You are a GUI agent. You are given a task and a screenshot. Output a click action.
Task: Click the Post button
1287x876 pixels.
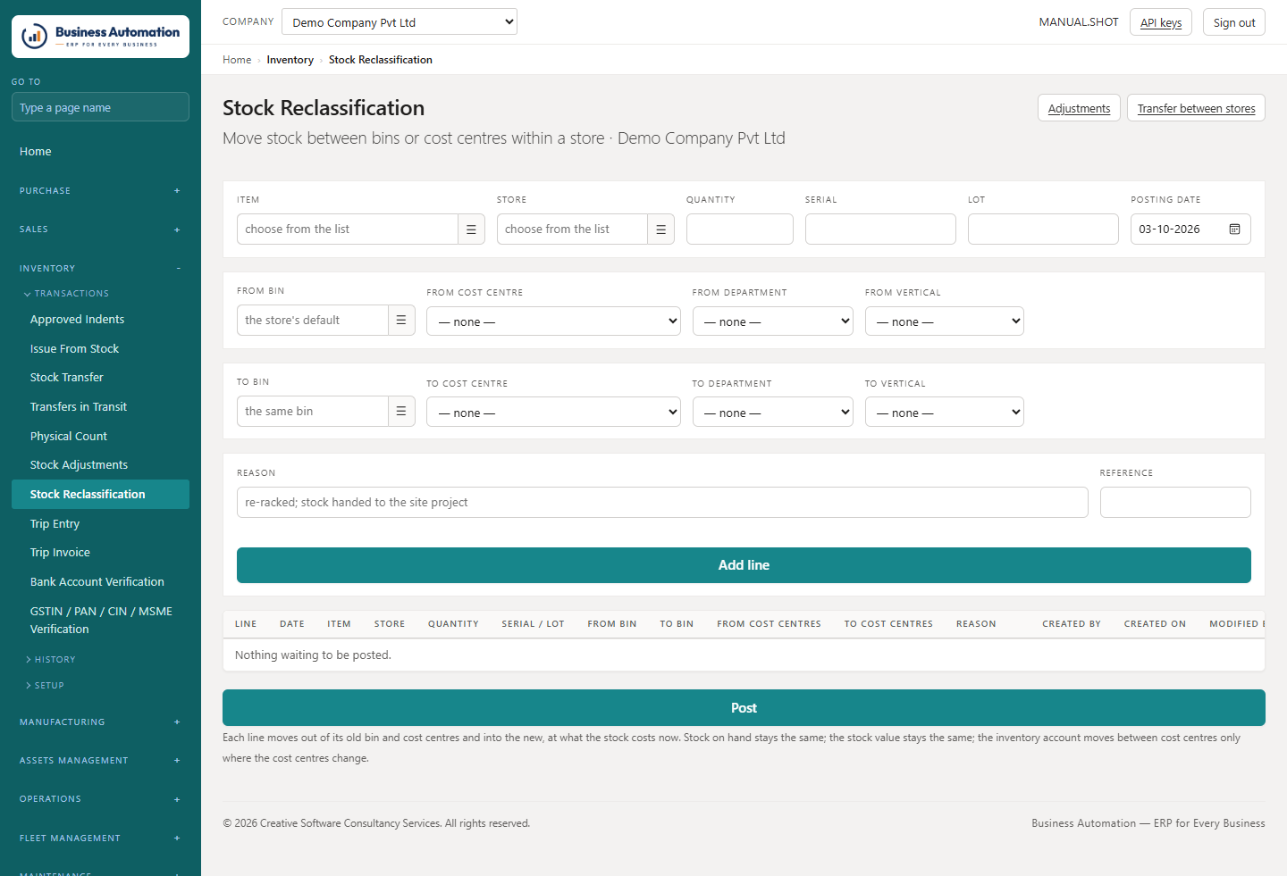click(744, 708)
